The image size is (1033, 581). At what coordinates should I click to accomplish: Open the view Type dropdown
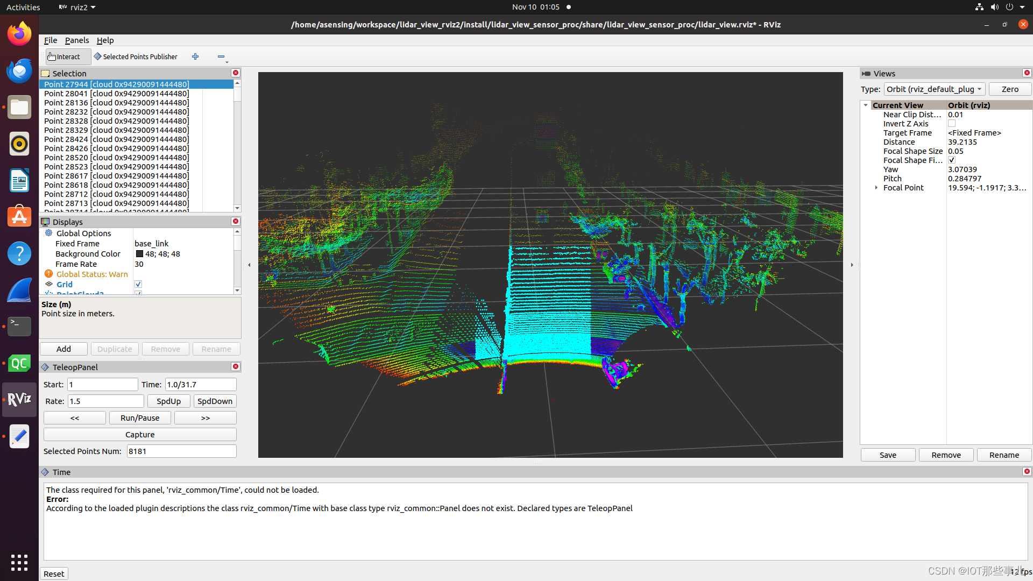(x=935, y=89)
